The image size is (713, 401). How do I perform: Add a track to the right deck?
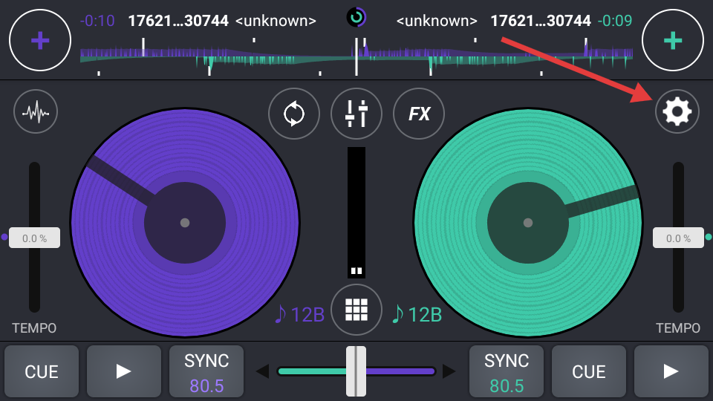[x=673, y=40]
